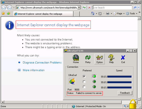
Task: Click the third server speed bar
Action: point(120,88)
